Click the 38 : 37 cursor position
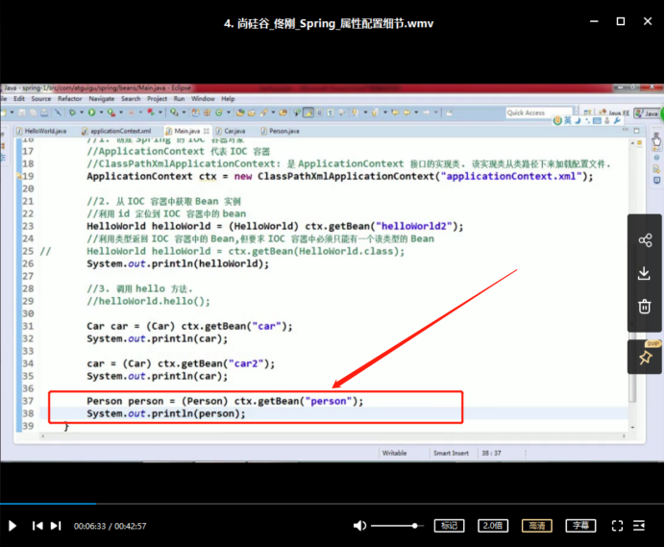Screen dimensions: 665x547 tap(491, 453)
